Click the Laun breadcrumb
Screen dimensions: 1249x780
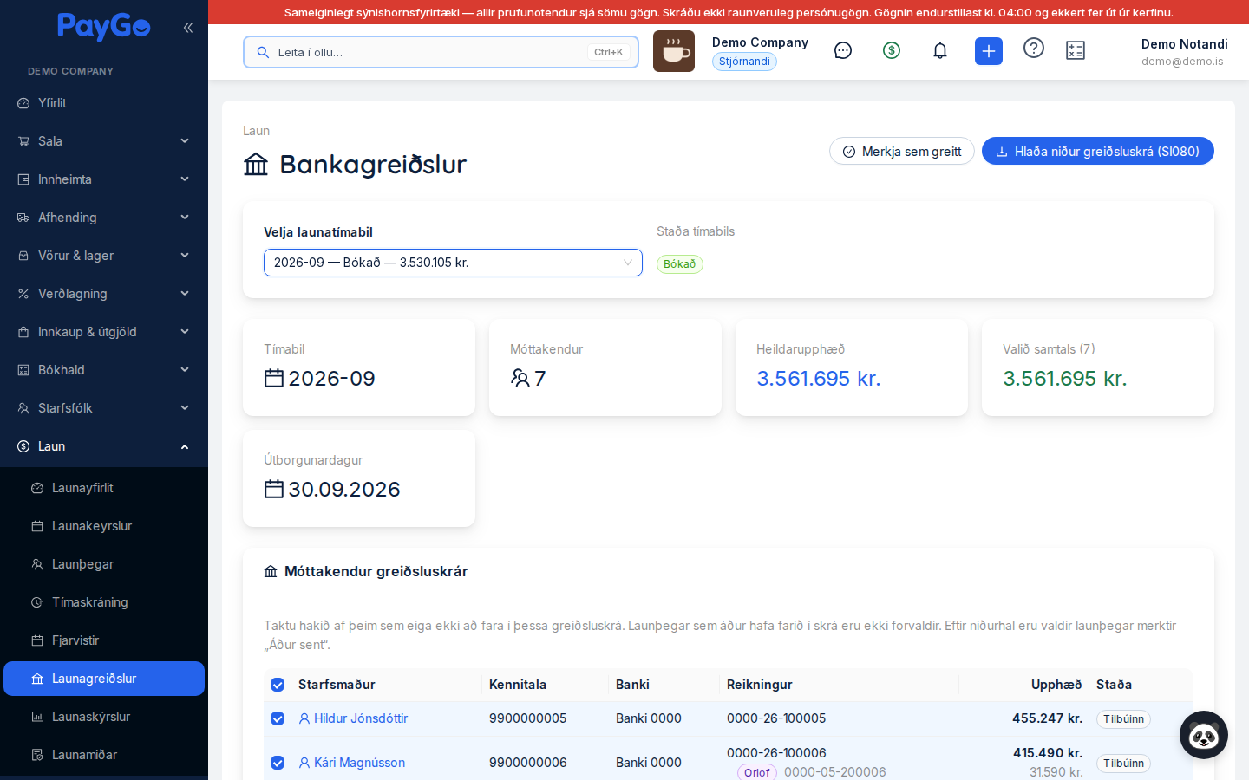click(256, 131)
